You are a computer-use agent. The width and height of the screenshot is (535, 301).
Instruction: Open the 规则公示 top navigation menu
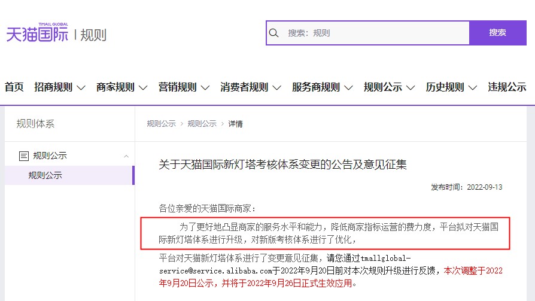[383, 87]
